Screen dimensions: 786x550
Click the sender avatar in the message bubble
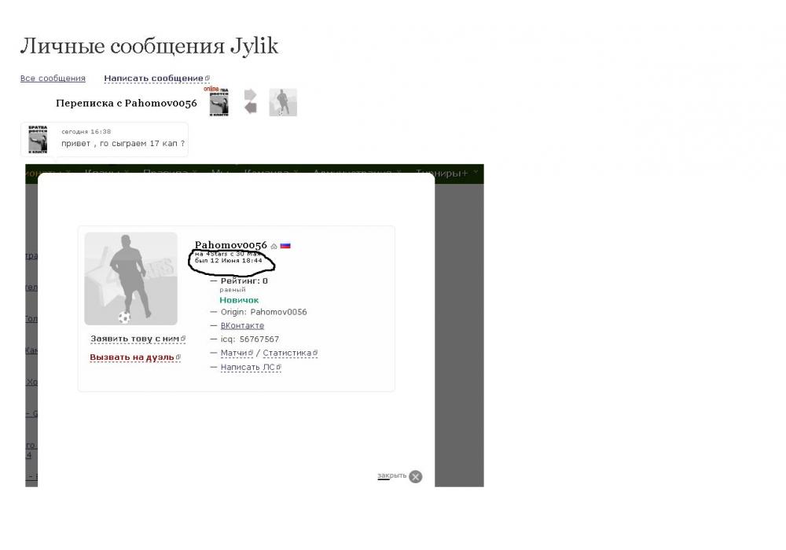[x=38, y=139]
